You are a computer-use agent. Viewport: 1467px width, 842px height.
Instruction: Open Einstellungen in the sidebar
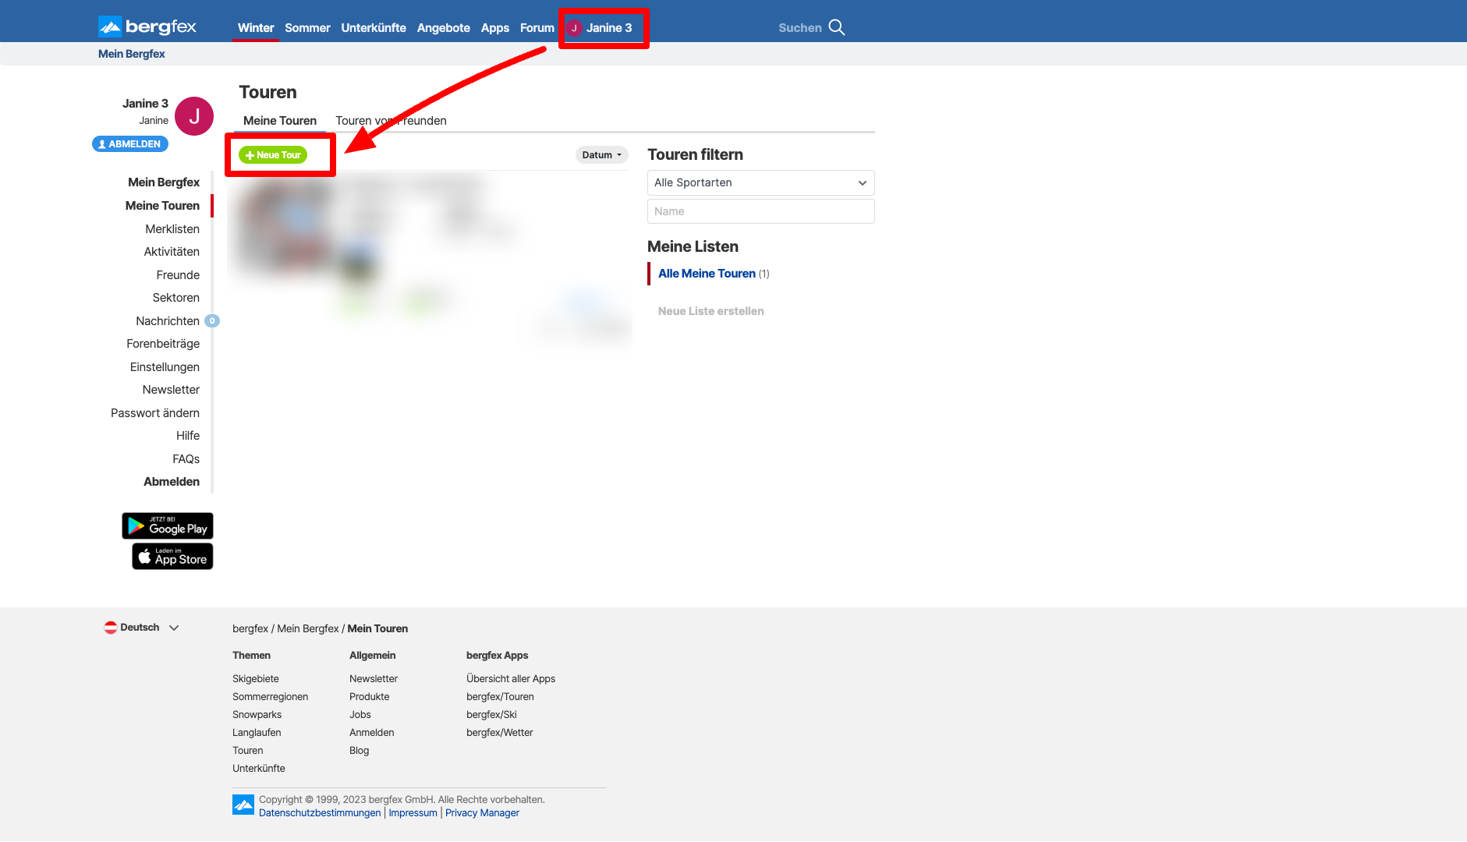pos(165,367)
